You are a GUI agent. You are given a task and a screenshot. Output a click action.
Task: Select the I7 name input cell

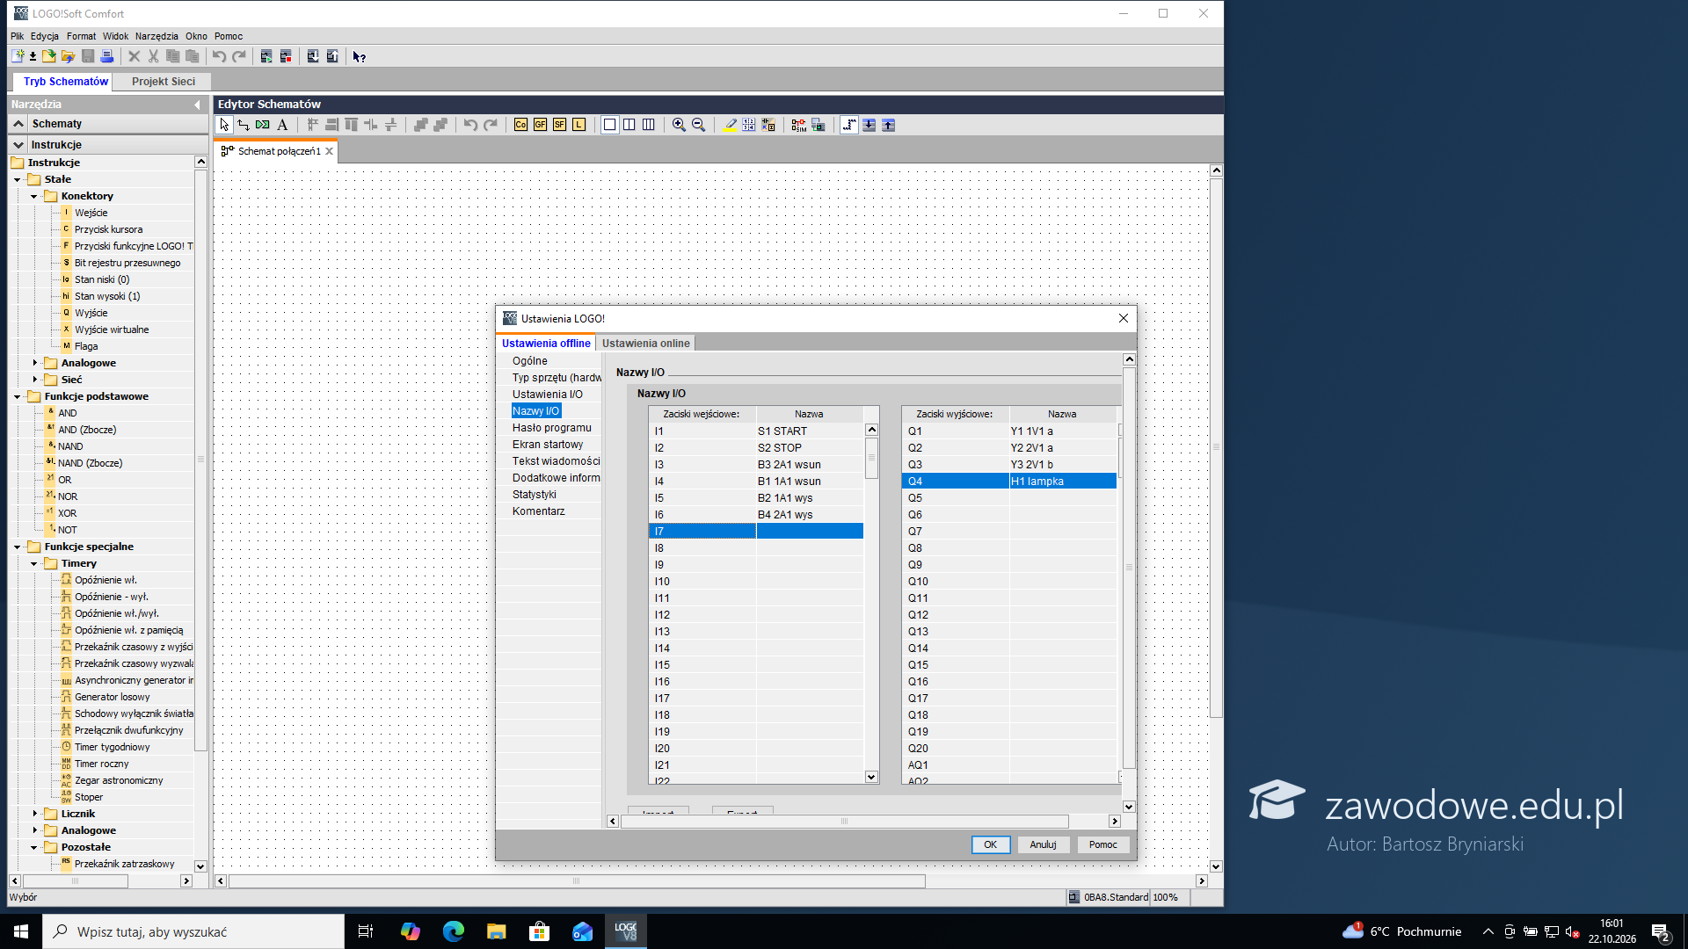point(809,531)
